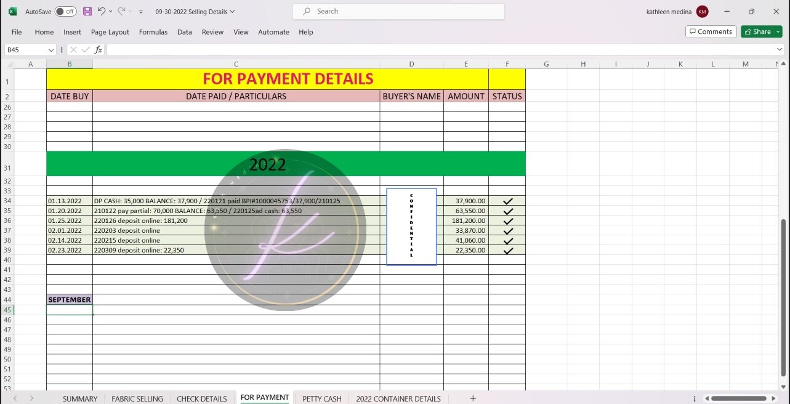Click the FOR PAYMENT DETAILS title cell
Image resolution: width=790 pixels, height=404 pixels.
pos(267,79)
